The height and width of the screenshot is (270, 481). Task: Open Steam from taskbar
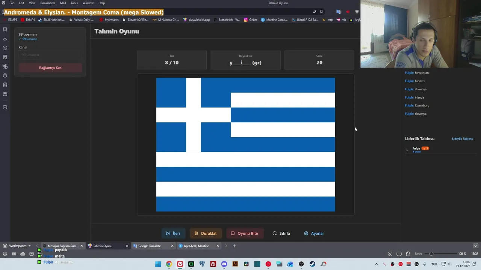coord(312,264)
